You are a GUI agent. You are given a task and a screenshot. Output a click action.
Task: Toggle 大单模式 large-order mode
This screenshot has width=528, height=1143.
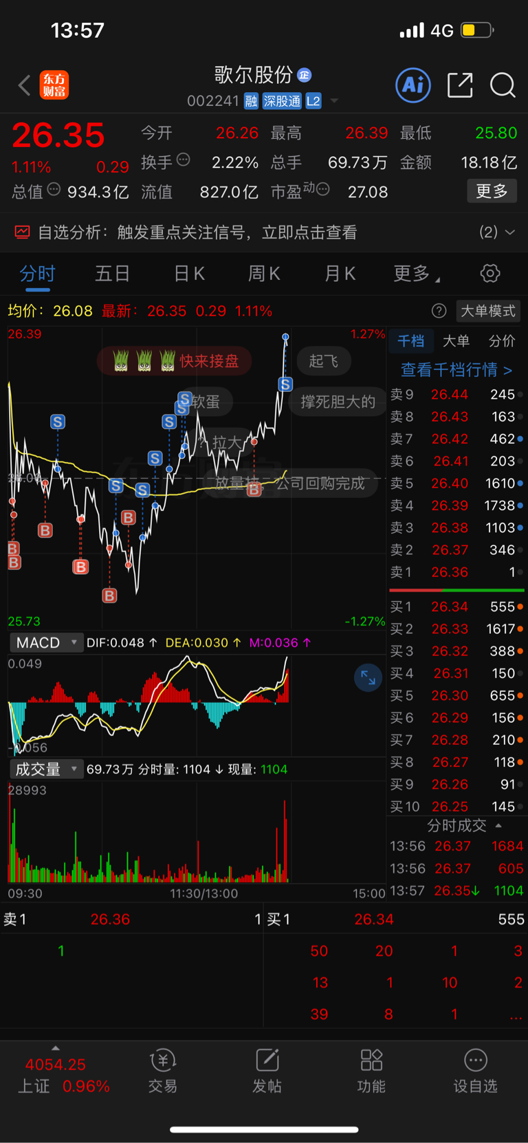pyautogui.click(x=488, y=311)
